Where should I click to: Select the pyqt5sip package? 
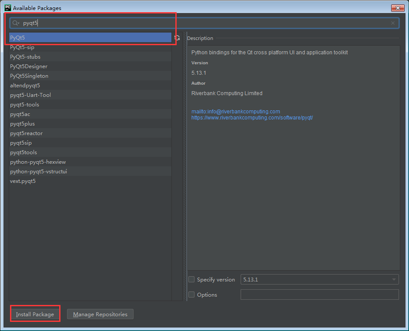(90, 143)
